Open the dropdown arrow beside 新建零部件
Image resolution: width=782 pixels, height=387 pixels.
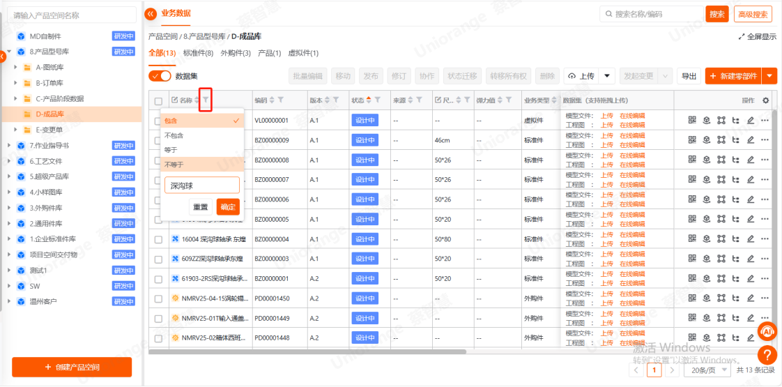(x=770, y=76)
